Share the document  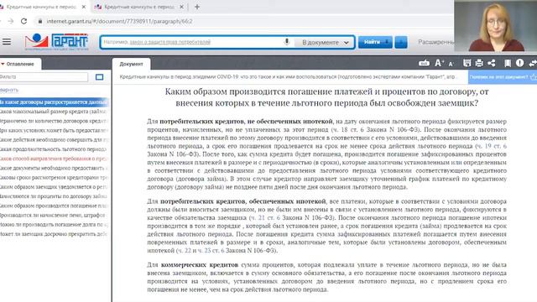(x=492, y=63)
